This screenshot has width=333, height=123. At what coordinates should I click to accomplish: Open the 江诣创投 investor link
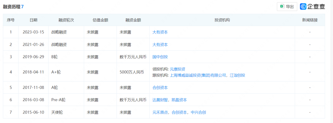coord(237,75)
